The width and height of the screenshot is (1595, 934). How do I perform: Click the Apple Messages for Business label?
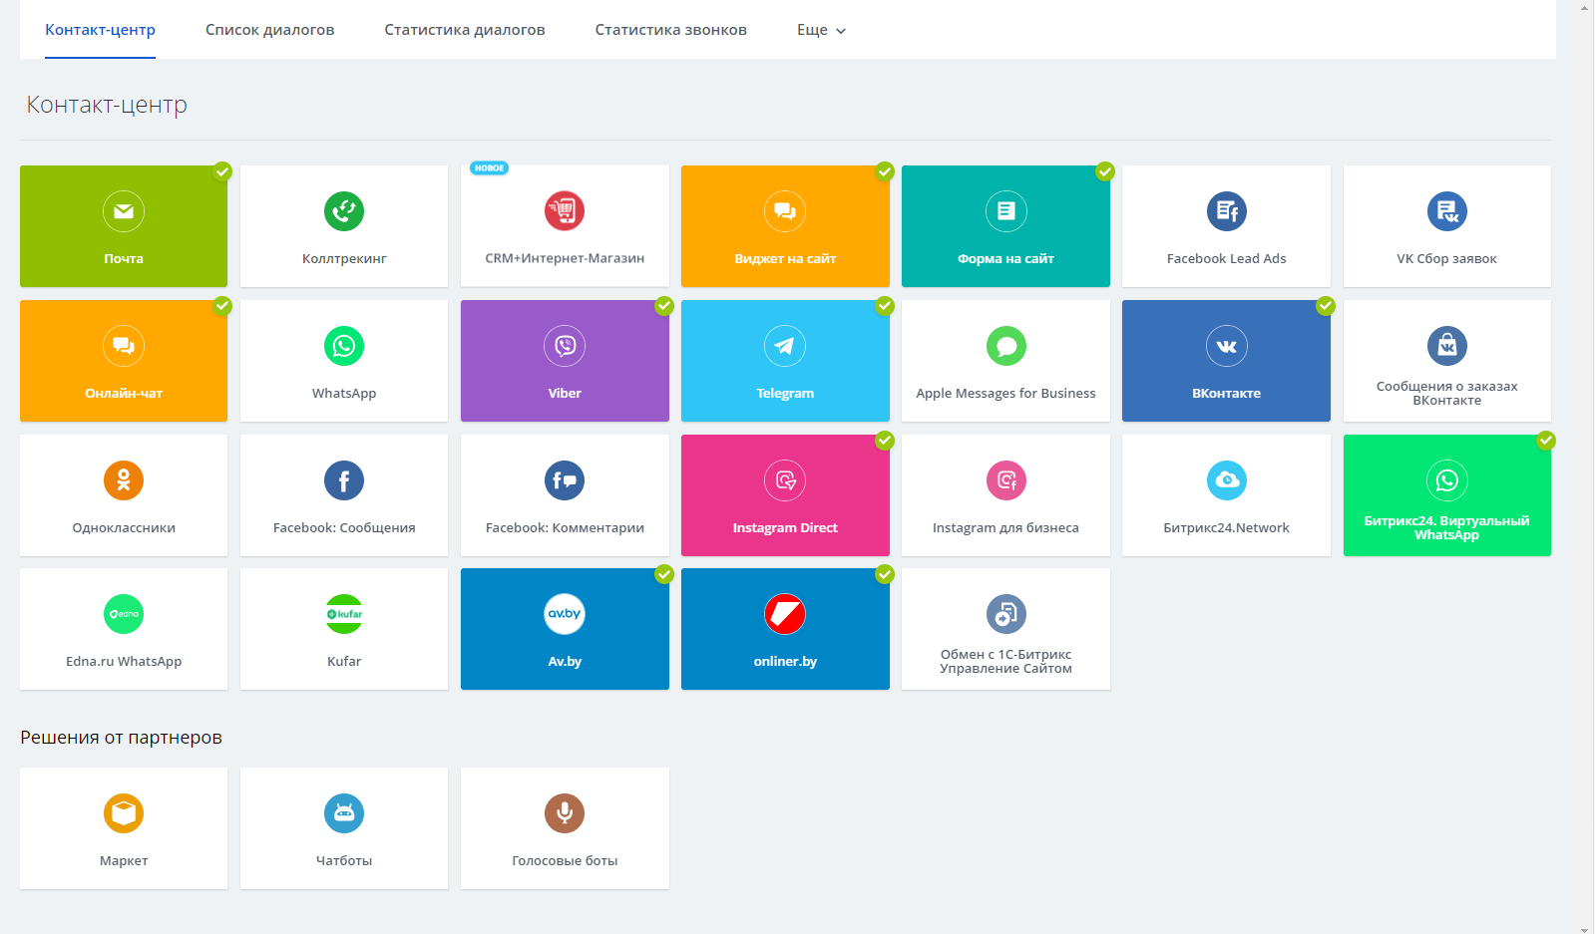pyautogui.click(x=1005, y=394)
